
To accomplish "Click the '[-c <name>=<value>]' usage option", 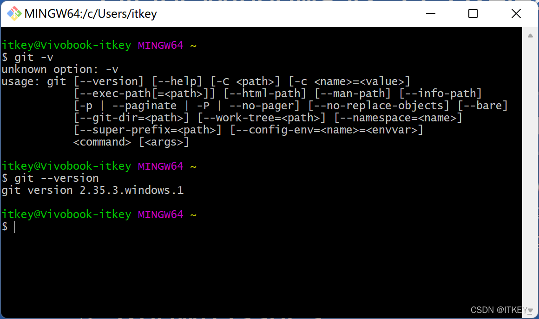I will (349, 81).
